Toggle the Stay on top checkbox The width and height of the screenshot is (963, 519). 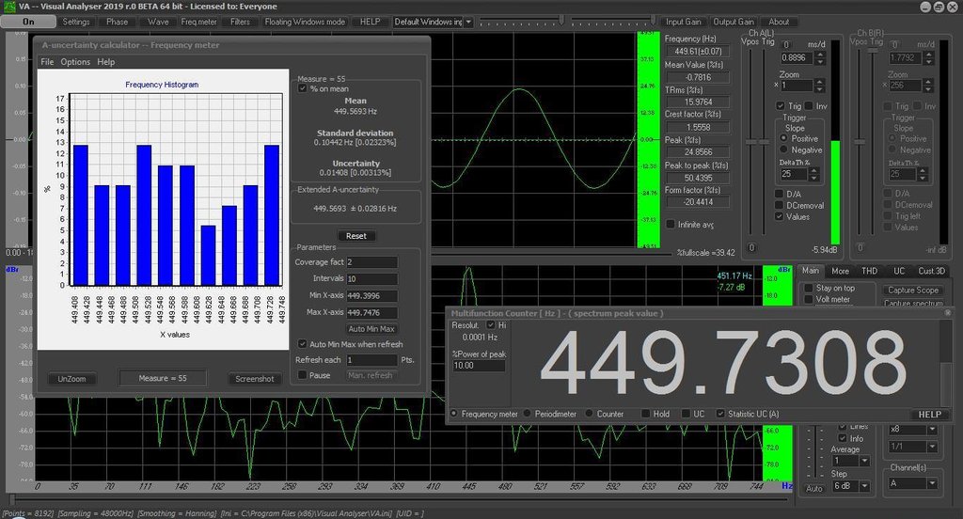pyautogui.click(x=809, y=288)
